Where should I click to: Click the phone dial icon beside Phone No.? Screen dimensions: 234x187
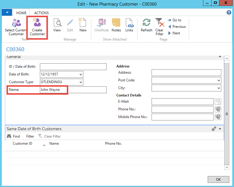click(x=218, y=109)
